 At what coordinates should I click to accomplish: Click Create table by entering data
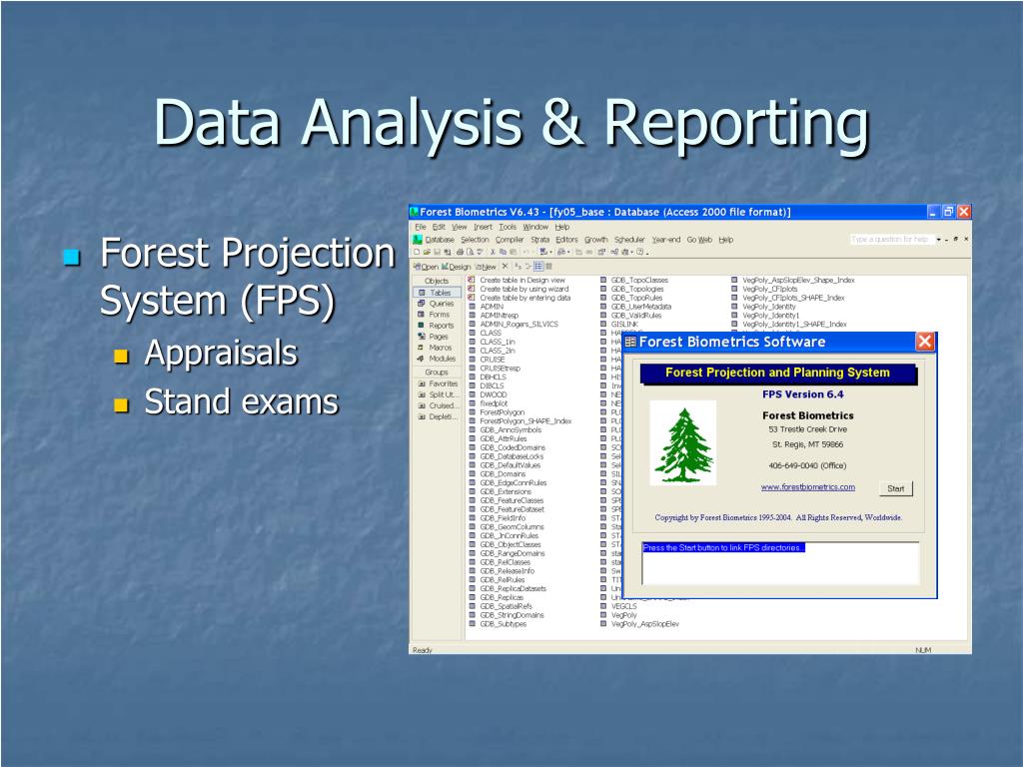[x=518, y=298]
